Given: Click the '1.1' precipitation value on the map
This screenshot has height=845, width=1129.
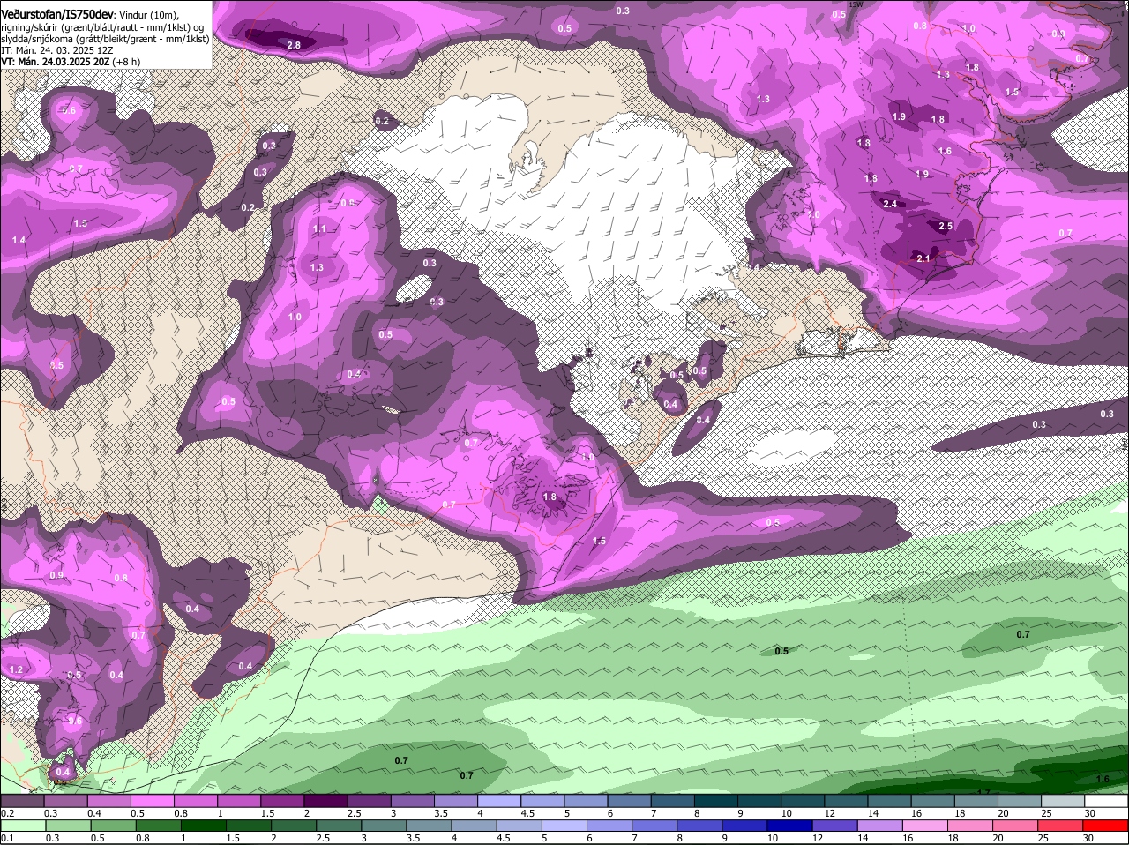Looking at the screenshot, I should tap(319, 228).
